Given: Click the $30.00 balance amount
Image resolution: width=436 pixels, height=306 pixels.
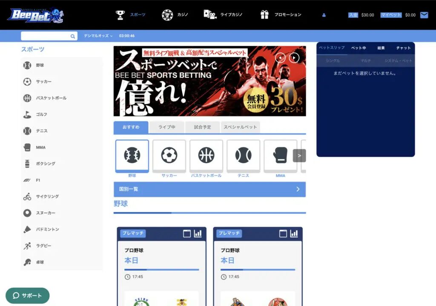Looking at the screenshot, I should [367, 15].
